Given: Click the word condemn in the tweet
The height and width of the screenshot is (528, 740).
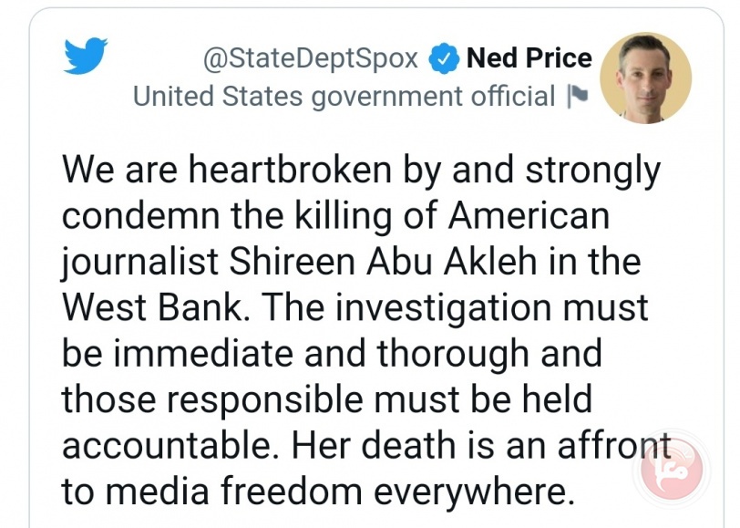Looking at the screenshot, I should point(141,215).
